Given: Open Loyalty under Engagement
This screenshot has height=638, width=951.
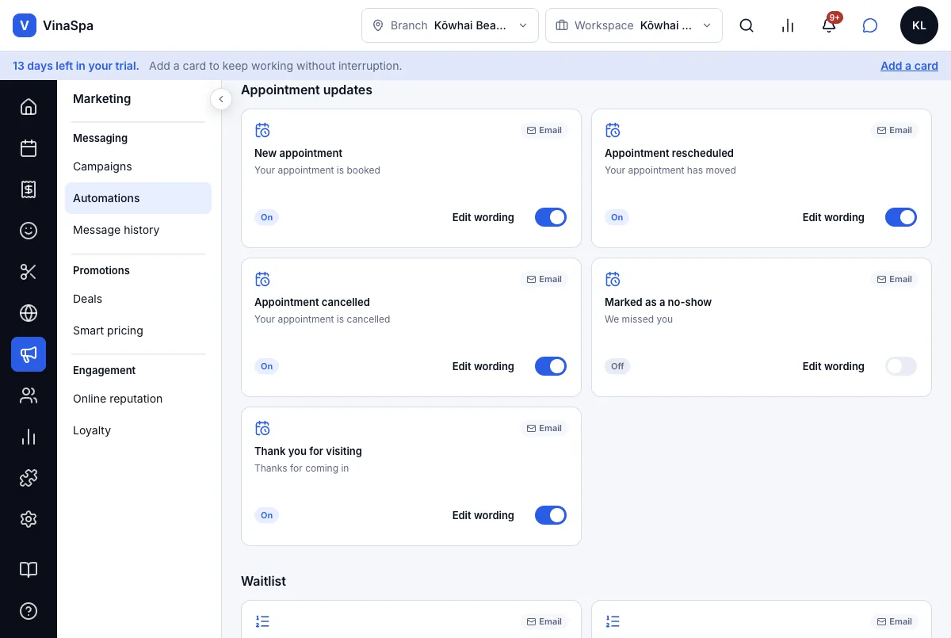Looking at the screenshot, I should coord(138,430).
